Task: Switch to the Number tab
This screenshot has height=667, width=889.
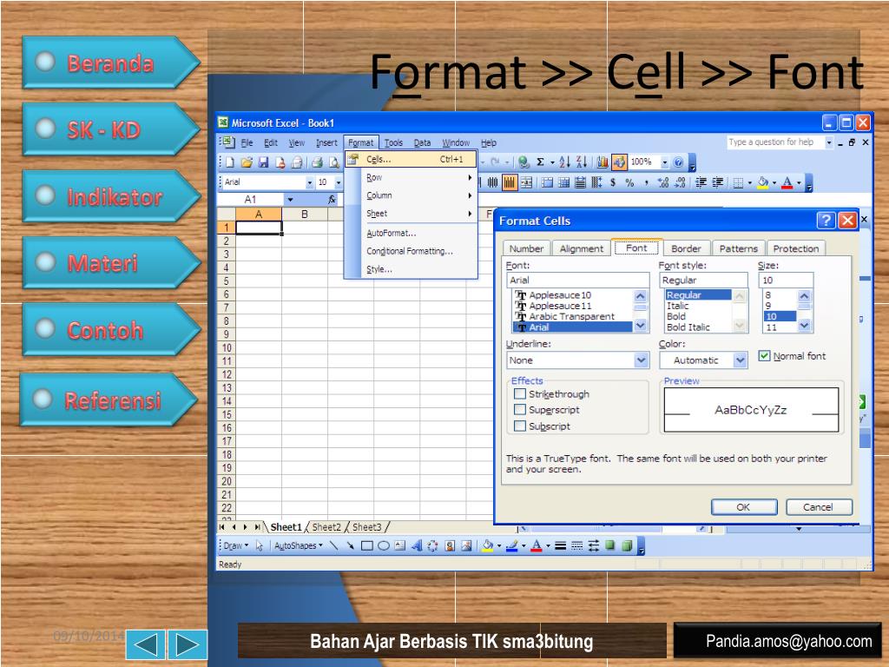Action: 526,248
